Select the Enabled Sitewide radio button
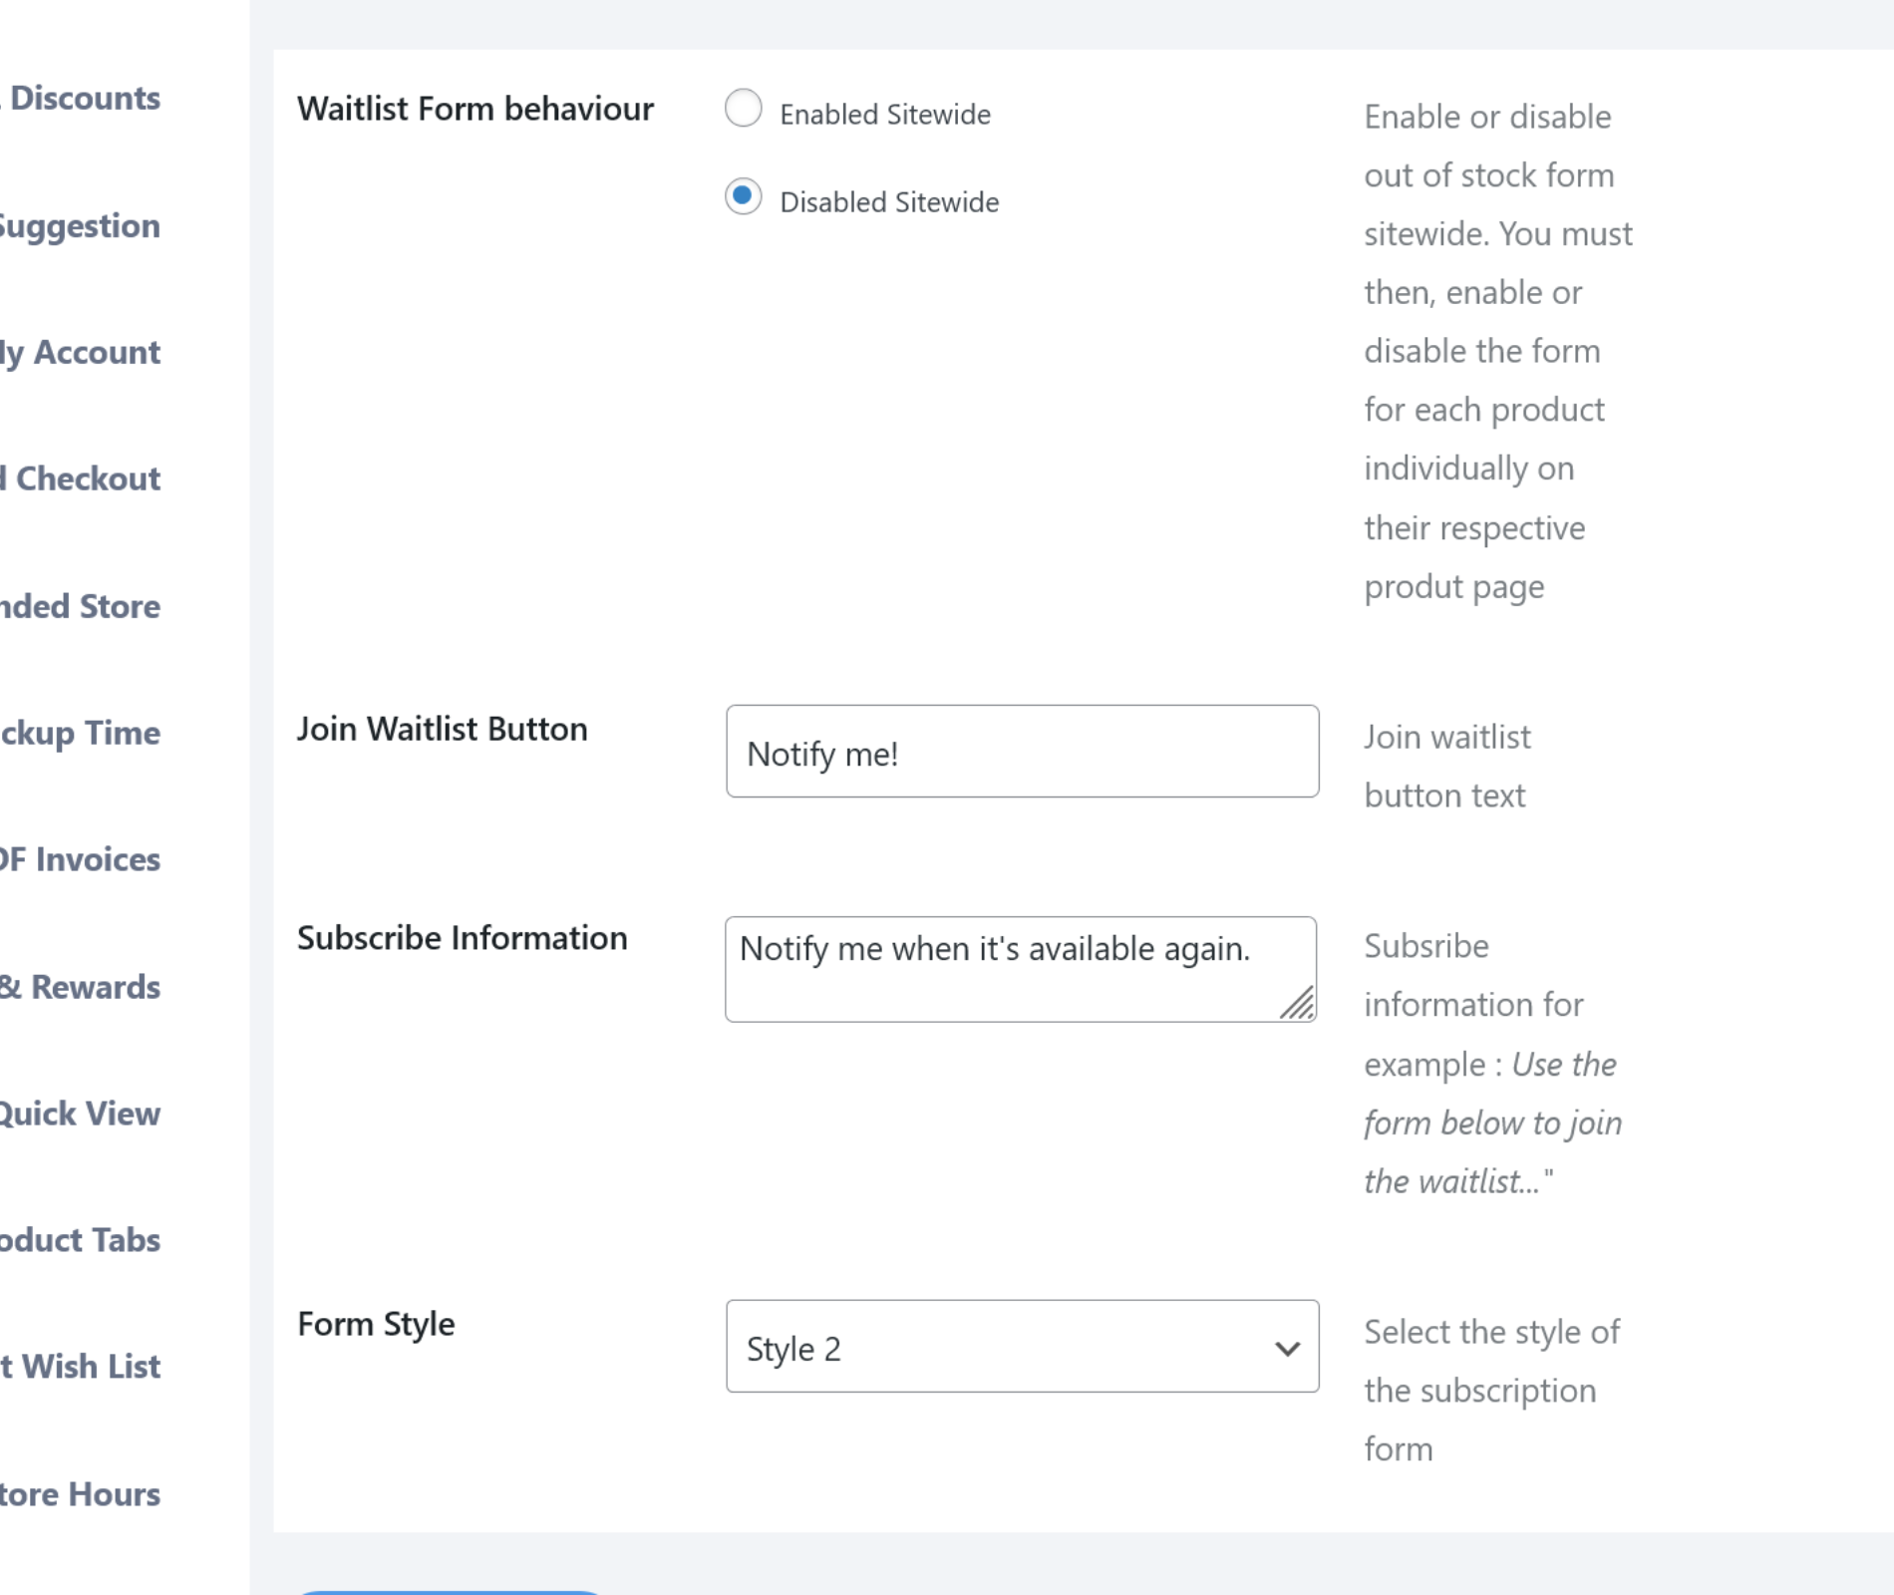The height and width of the screenshot is (1595, 1894). click(744, 109)
